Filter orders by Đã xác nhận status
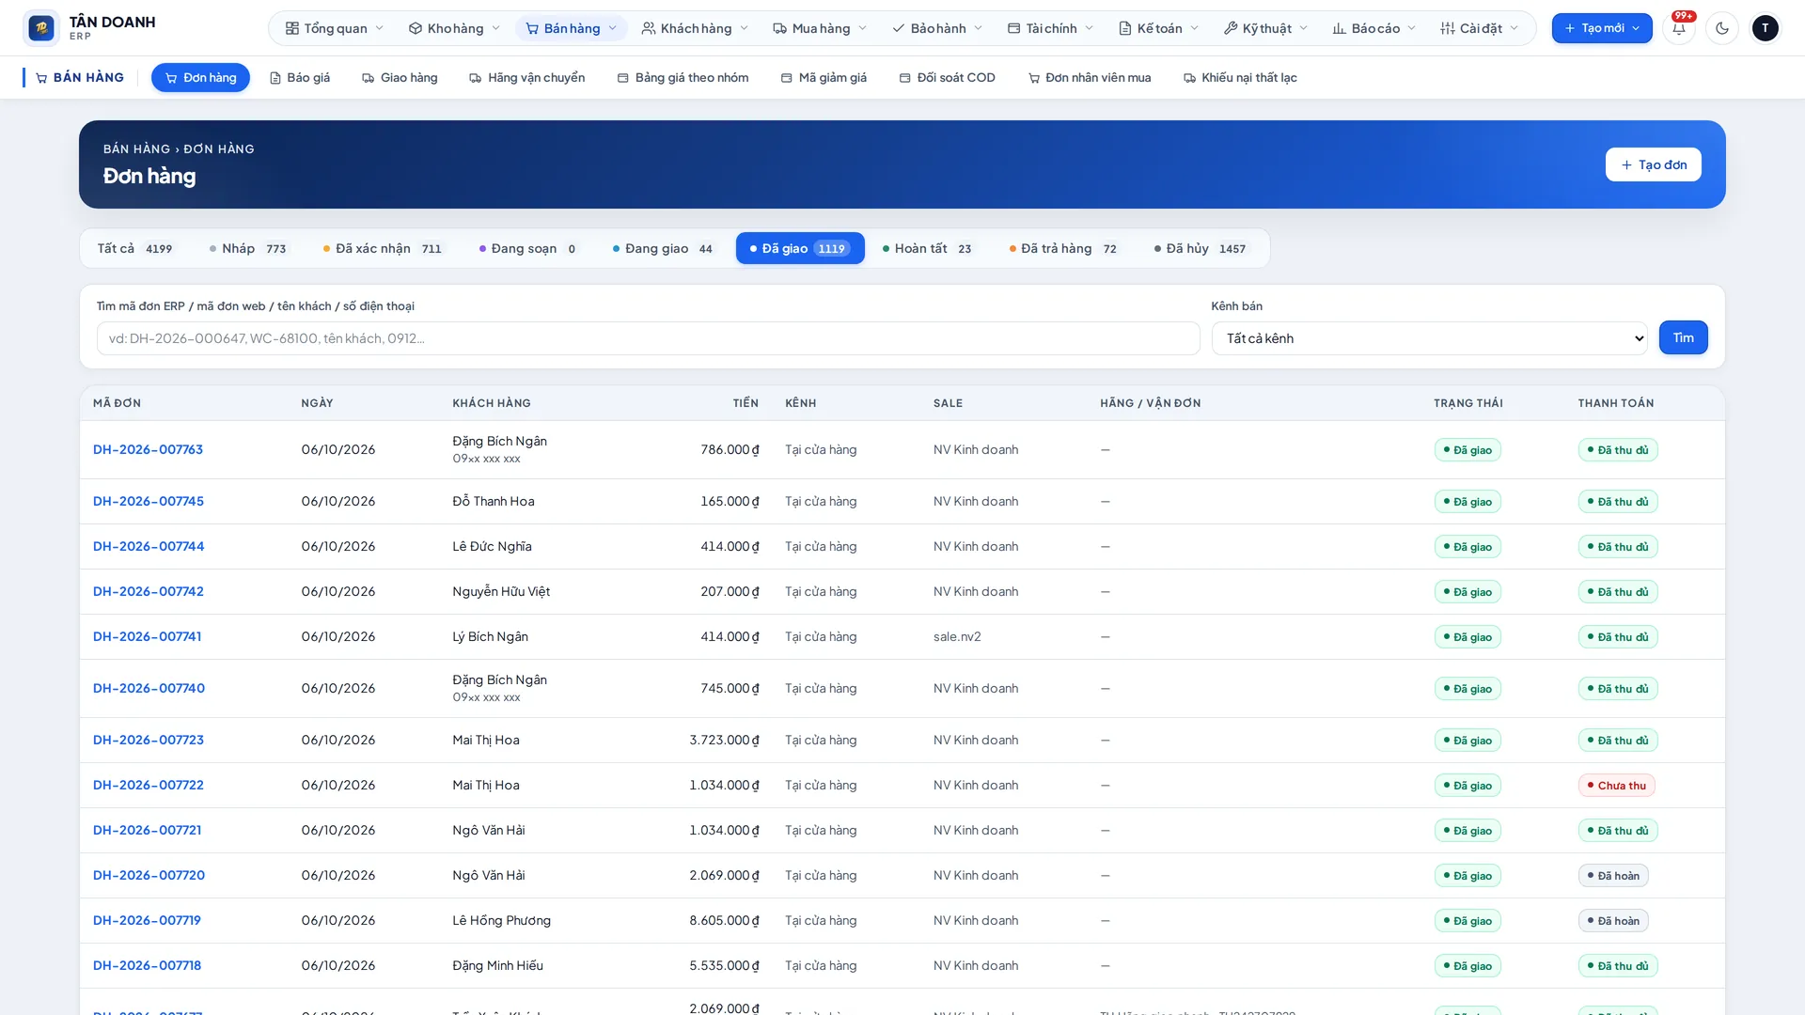 click(384, 248)
